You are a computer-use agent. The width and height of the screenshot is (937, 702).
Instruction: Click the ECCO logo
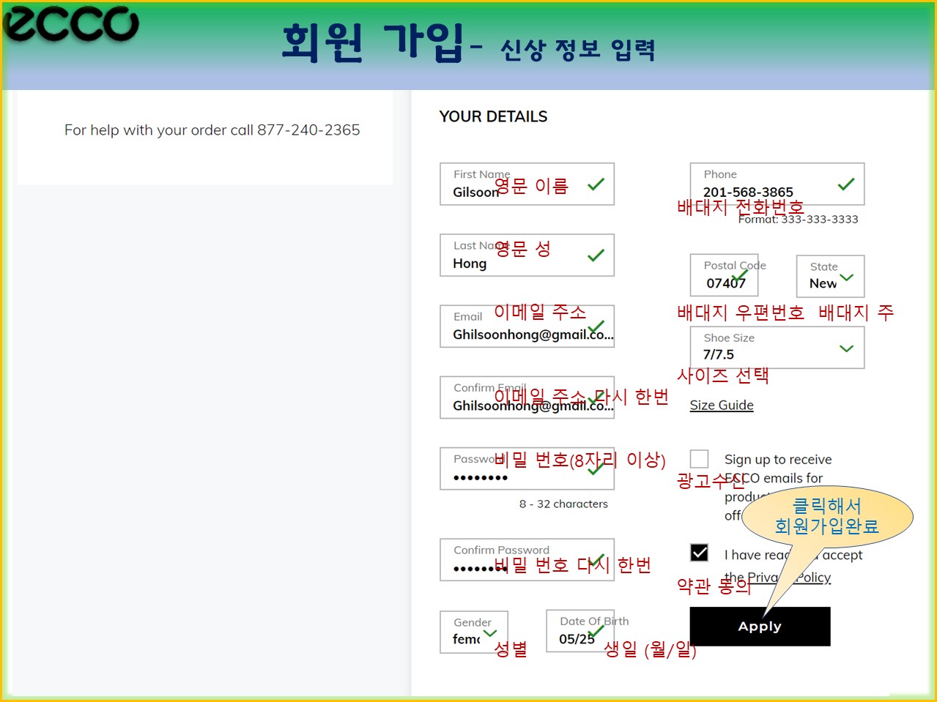click(70, 24)
